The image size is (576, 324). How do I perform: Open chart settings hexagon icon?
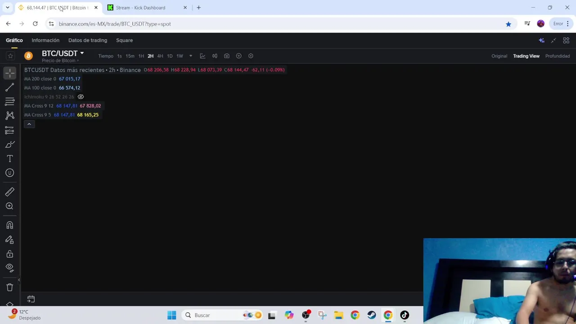tap(251, 56)
